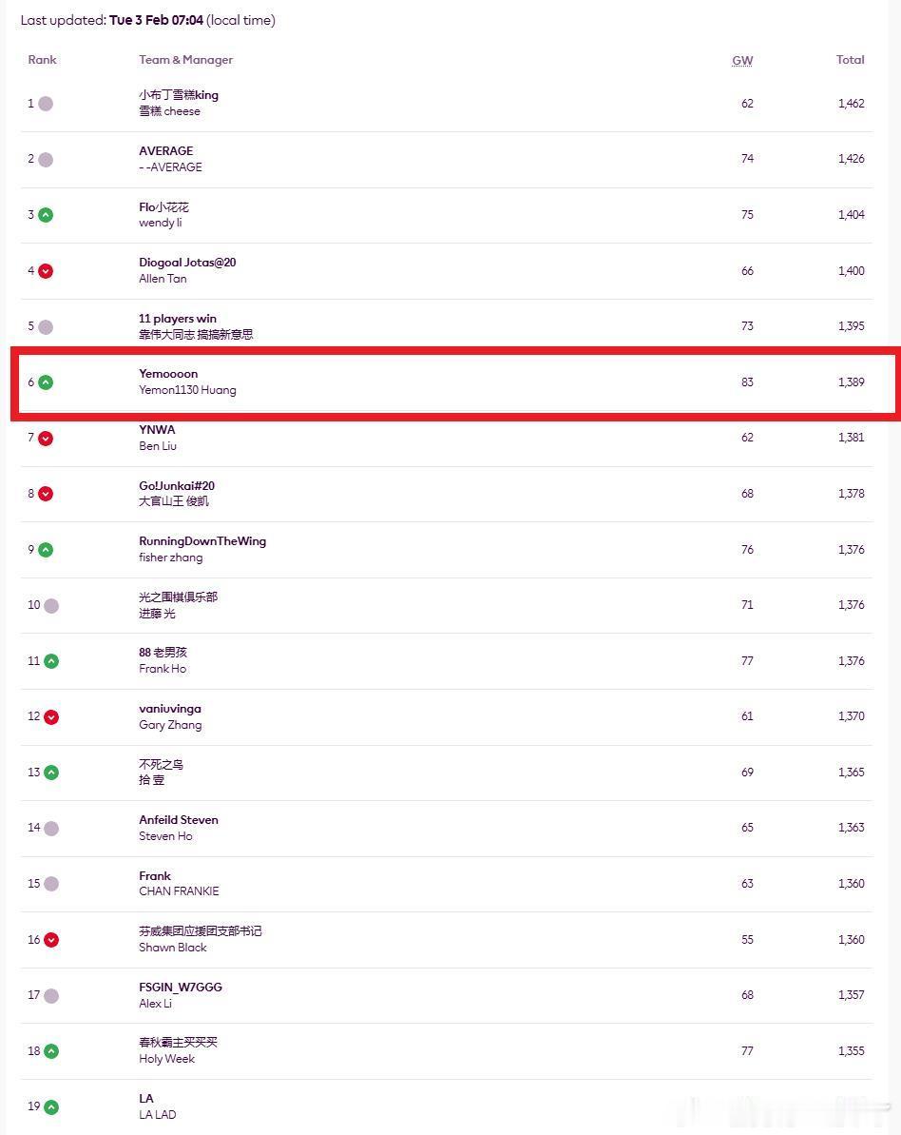Image resolution: width=901 pixels, height=1135 pixels.
Task: Click red movement icon at rank 12
Action: point(51,716)
